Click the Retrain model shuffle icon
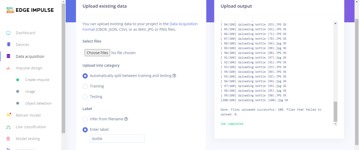359x150 pixels. click(x=8, y=115)
